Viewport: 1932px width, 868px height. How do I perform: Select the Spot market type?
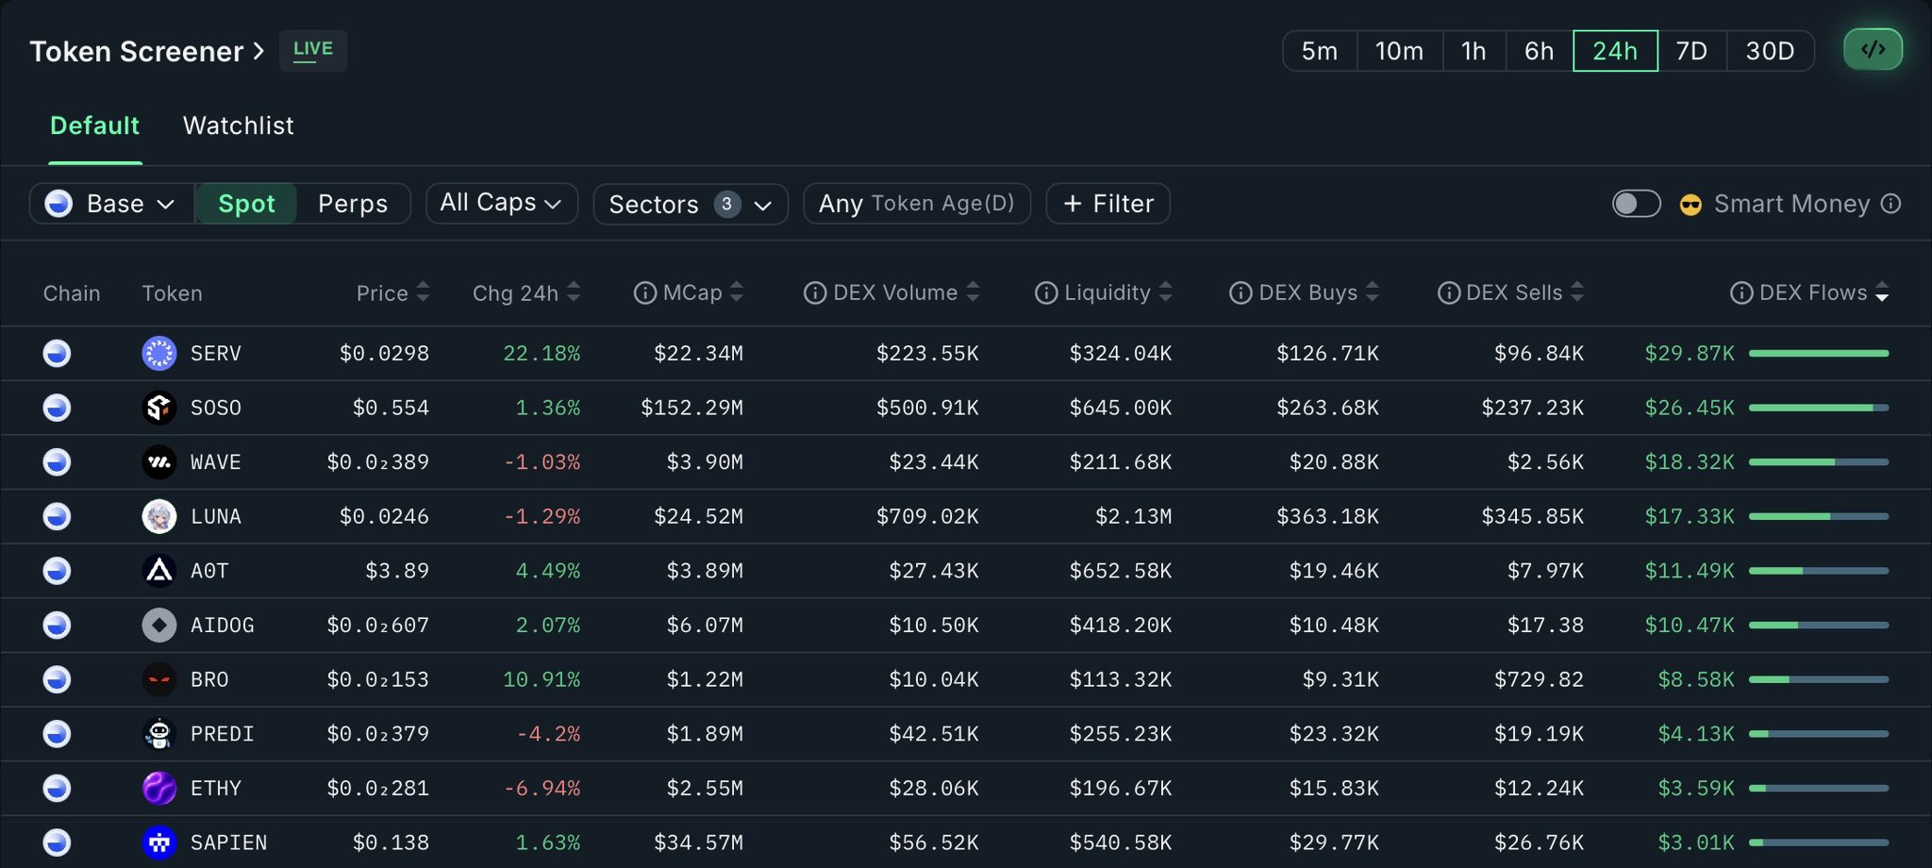246,204
